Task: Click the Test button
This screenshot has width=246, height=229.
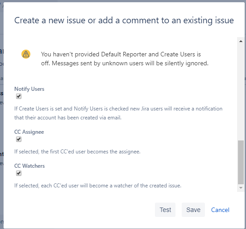Action: (x=165, y=210)
